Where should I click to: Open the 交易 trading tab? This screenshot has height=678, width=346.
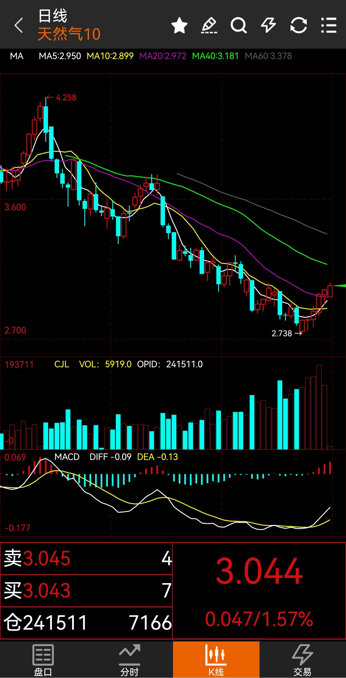302,659
